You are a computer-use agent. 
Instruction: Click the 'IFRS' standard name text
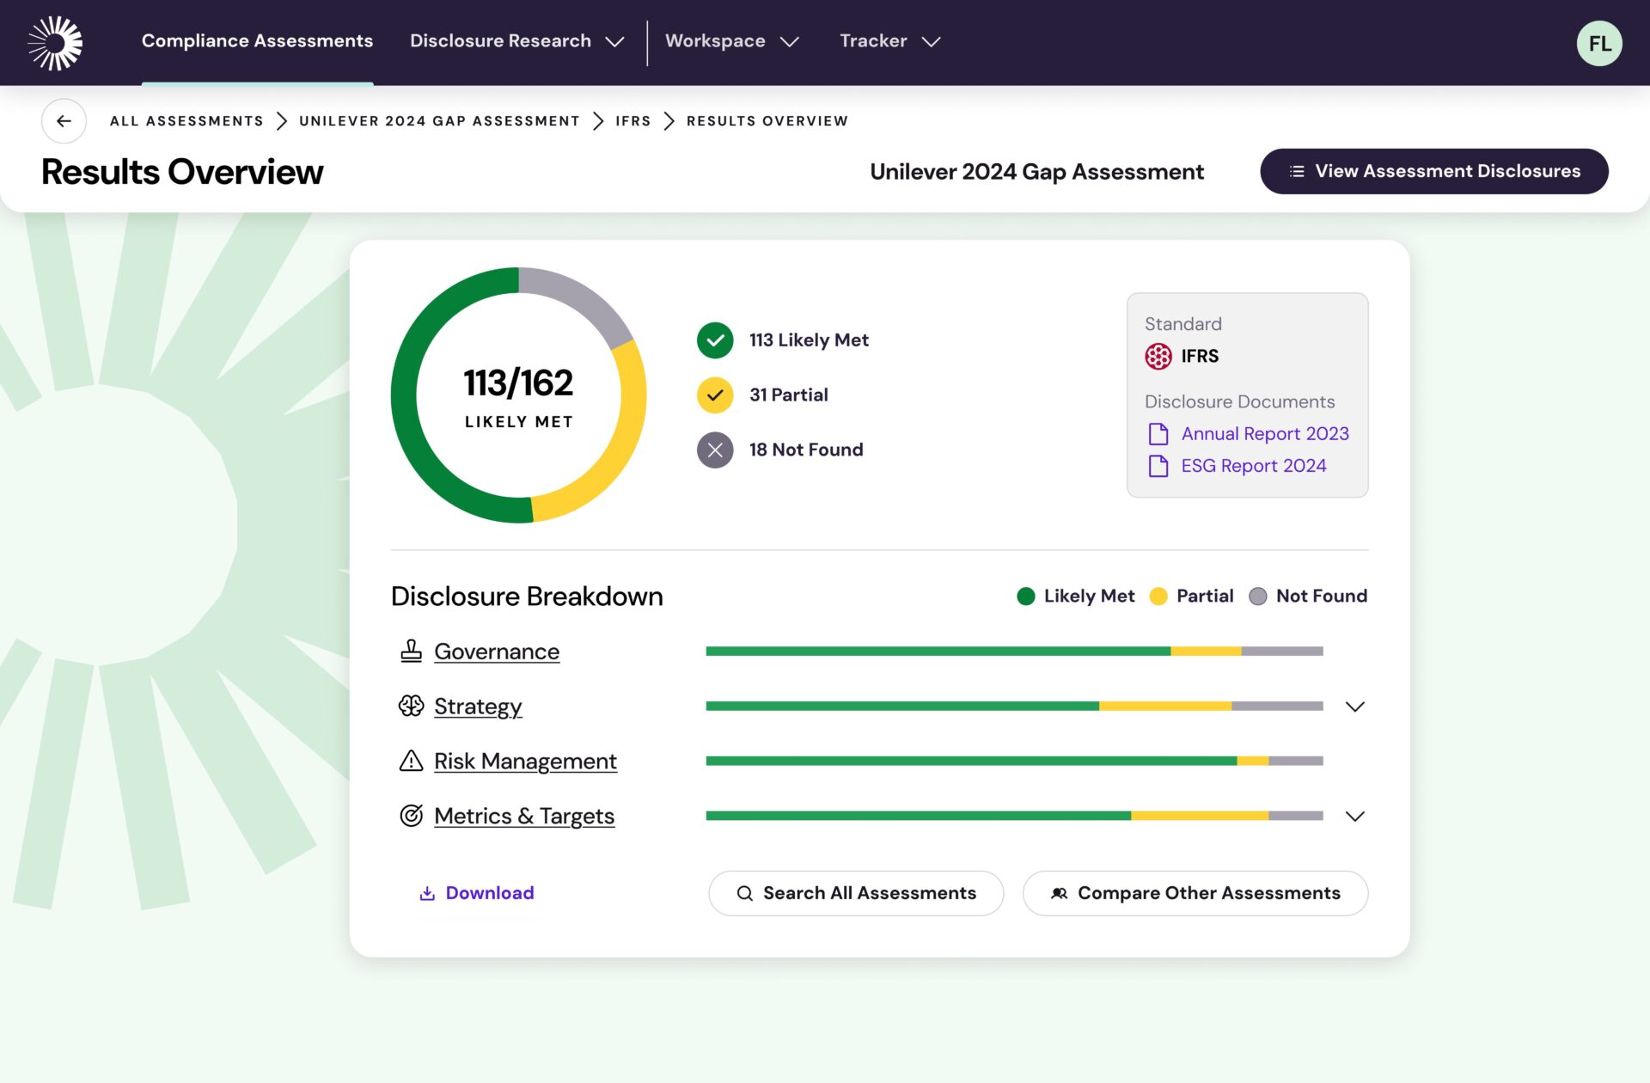tap(1200, 356)
